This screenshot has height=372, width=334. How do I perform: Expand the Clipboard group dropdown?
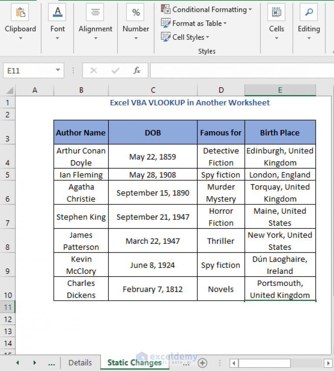pos(20,38)
